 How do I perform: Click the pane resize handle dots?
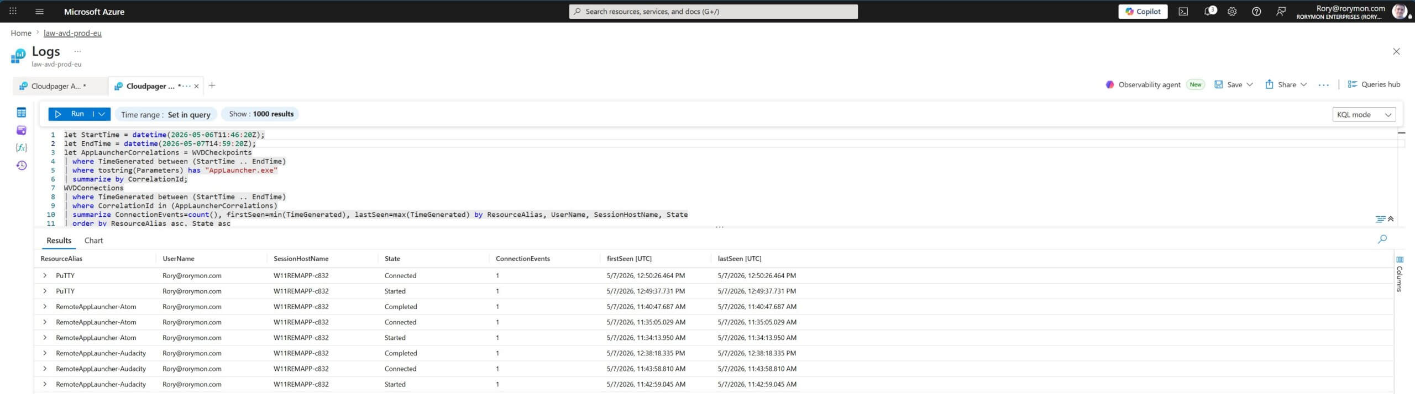click(x=719, y=227)
